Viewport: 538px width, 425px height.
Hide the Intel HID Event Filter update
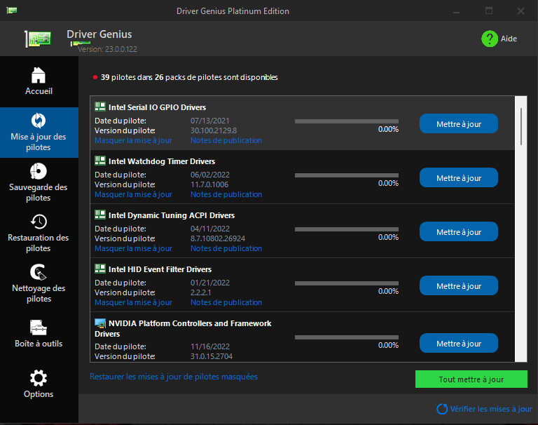point(133,302)
